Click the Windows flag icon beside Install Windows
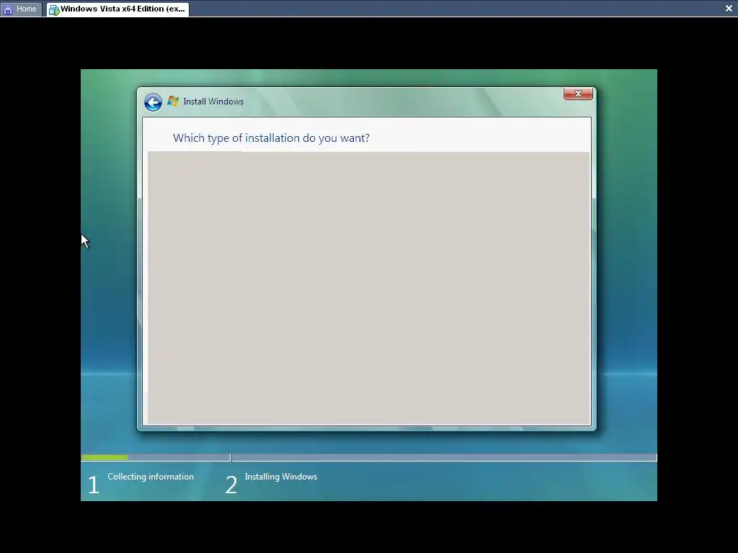The height and width of the screenshot is (553, 738). (173, 101)
